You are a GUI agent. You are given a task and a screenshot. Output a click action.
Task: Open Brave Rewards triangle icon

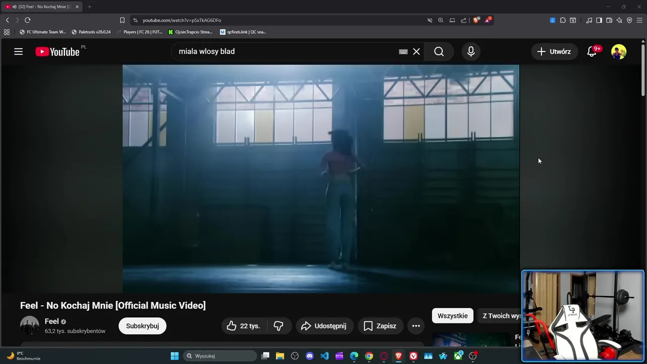point(488,20)
